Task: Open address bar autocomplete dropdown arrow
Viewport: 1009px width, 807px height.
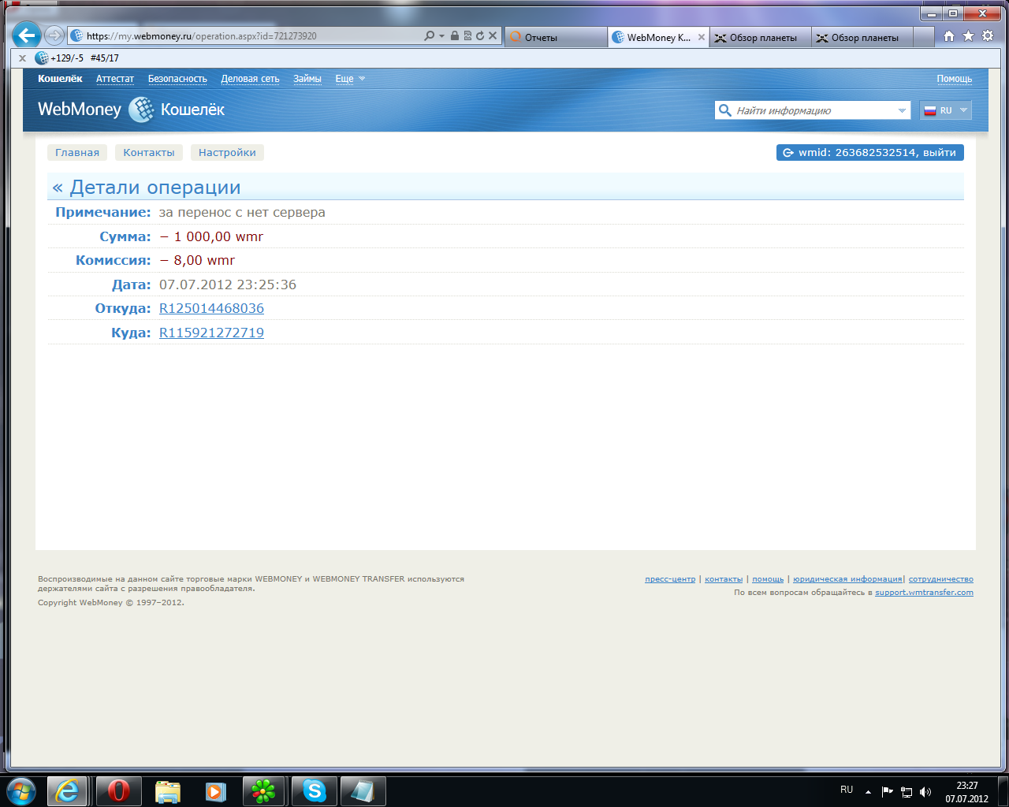Action: coord(442,36)
